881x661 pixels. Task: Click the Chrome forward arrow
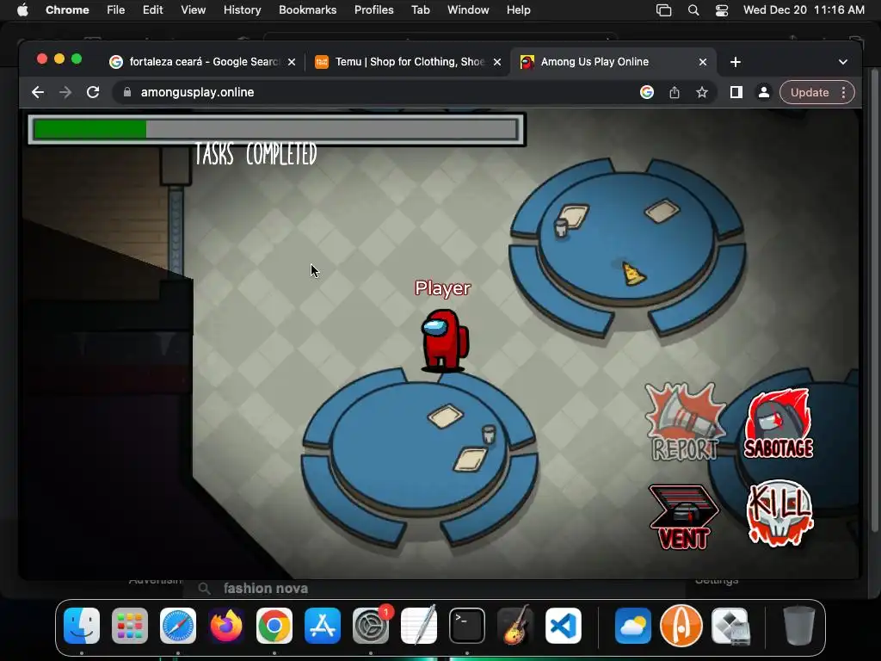[65, 92]
